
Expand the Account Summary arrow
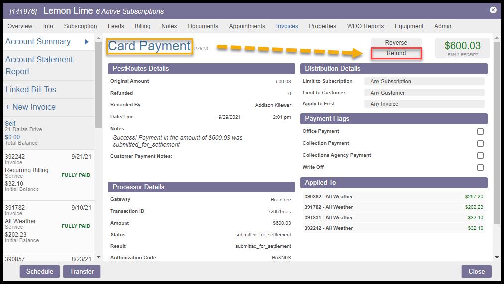86,42
